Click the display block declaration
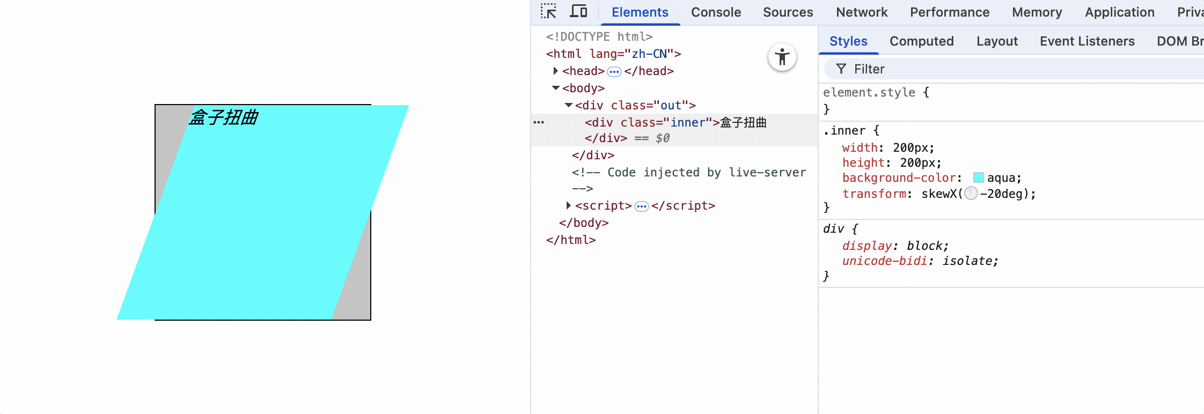The image size is (1204, 414). point(895,246)
